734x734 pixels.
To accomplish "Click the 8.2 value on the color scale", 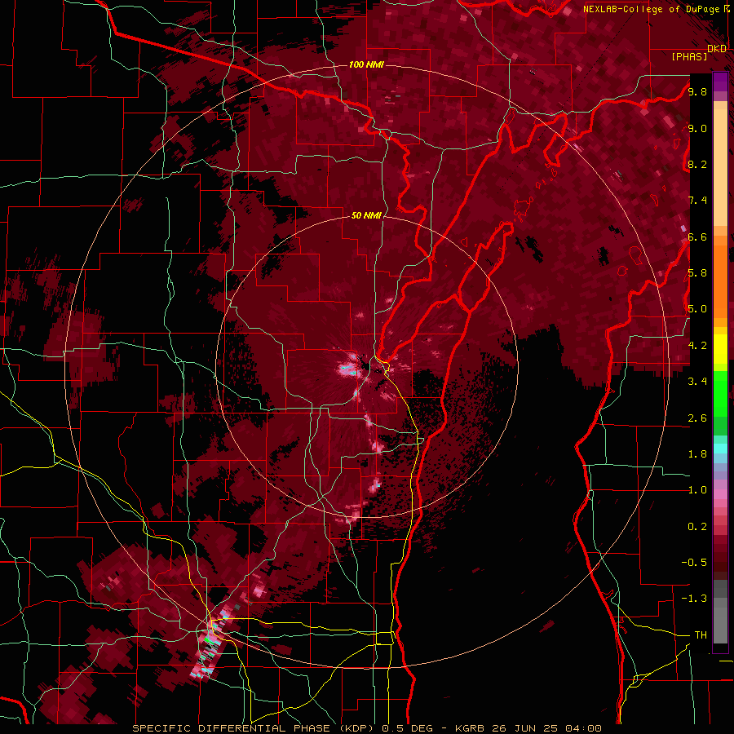I will (x=697, y=164).
